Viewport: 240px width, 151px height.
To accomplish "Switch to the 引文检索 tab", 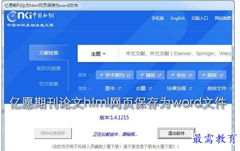I will [49, 84].
